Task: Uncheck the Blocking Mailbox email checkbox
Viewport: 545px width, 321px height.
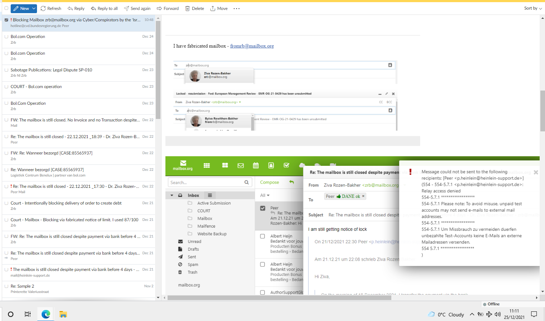Action: tap(6, 20)
